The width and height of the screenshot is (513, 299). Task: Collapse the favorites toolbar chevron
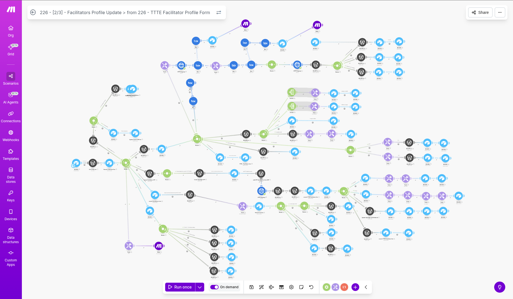(366, 287)
